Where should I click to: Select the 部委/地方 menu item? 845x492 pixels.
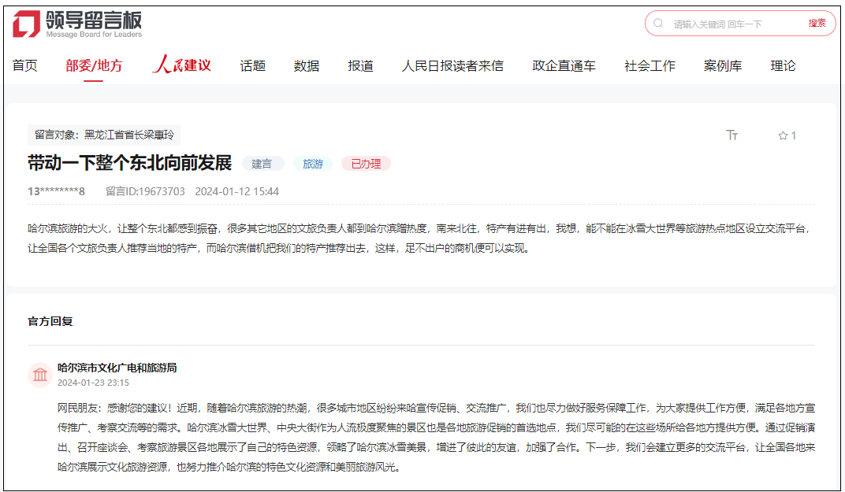[x=94, y=65]
